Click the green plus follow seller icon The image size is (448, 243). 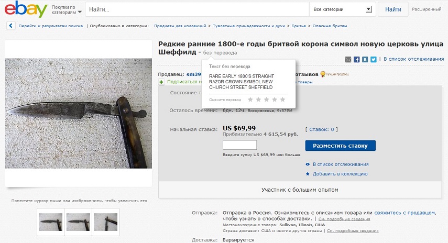point(161,82)
